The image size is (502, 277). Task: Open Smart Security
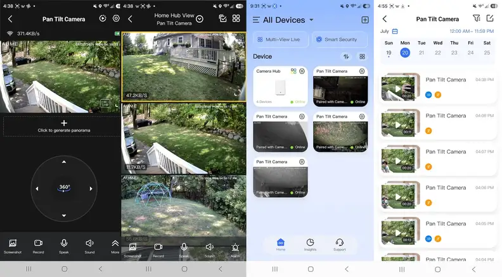coord(340,39)
